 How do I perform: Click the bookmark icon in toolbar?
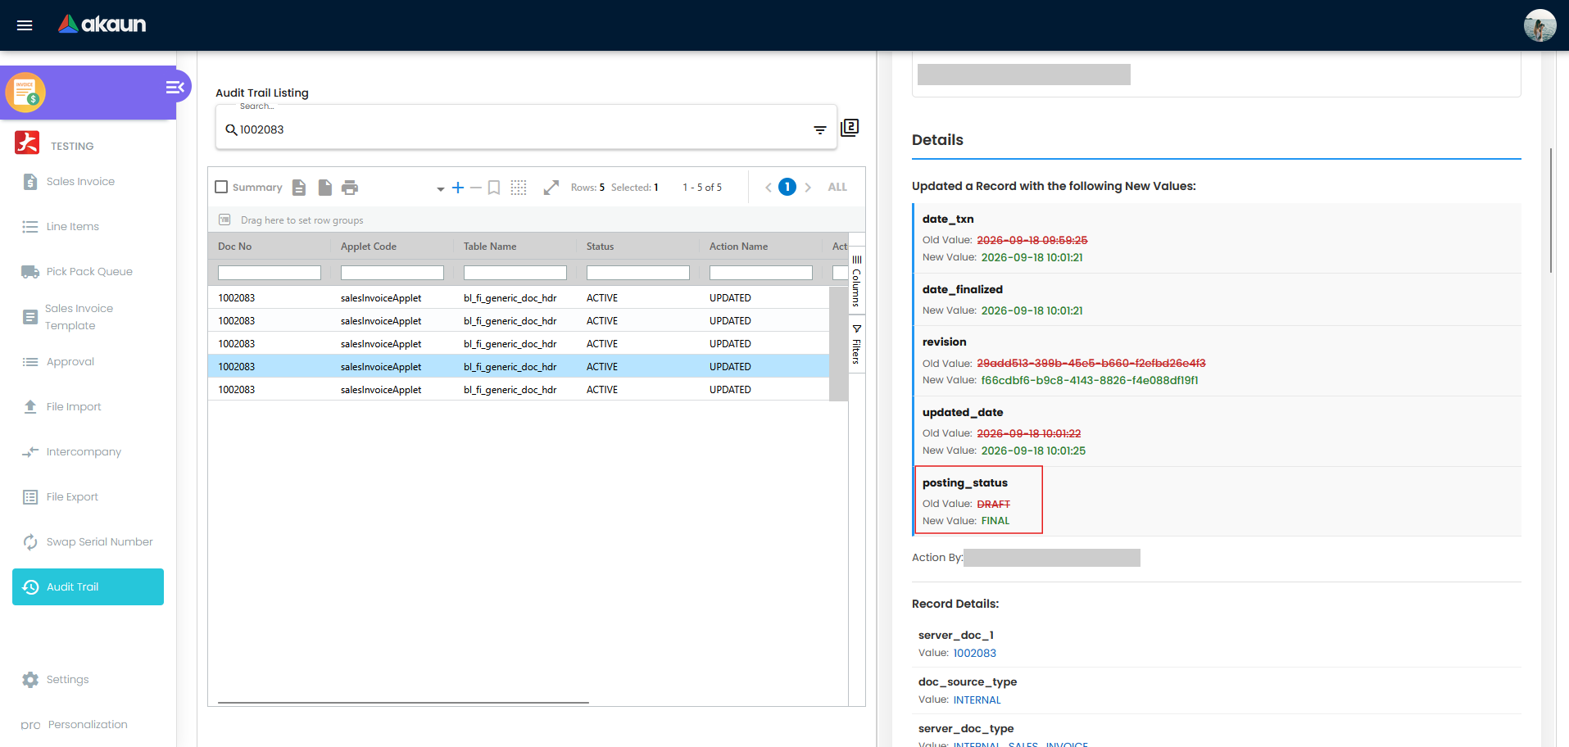pos(494,188)
